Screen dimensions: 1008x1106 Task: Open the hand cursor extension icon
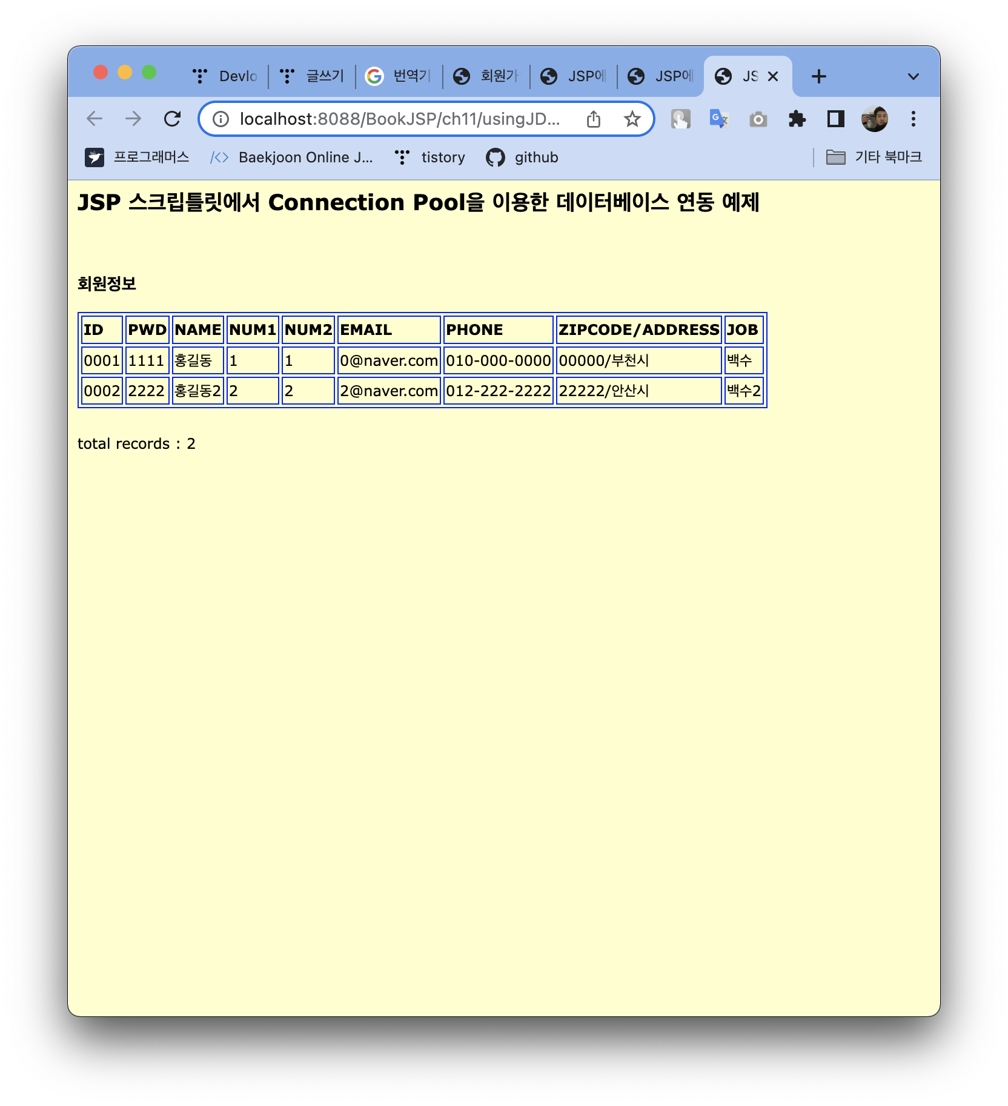point(681,119)
